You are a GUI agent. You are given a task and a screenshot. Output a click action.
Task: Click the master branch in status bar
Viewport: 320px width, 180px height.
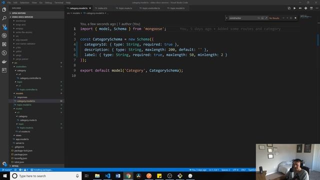click(x=6, y=170)
